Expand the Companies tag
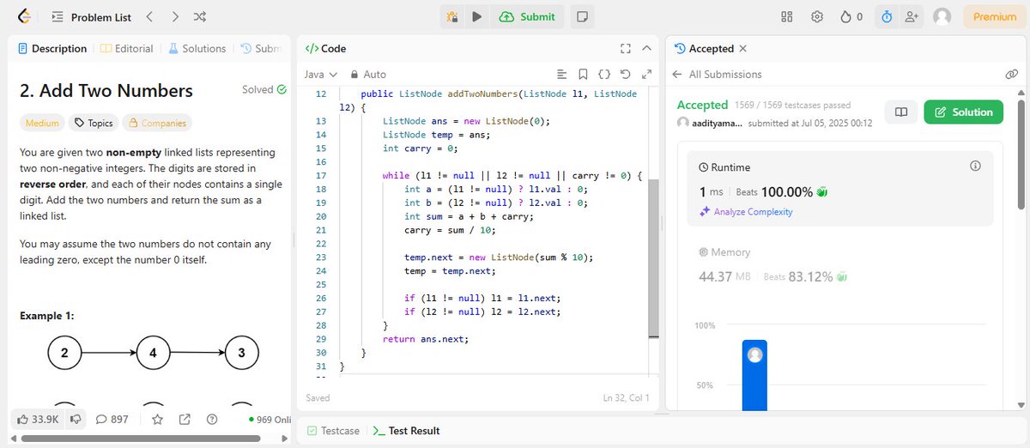1030x448 pixels. 157,123
